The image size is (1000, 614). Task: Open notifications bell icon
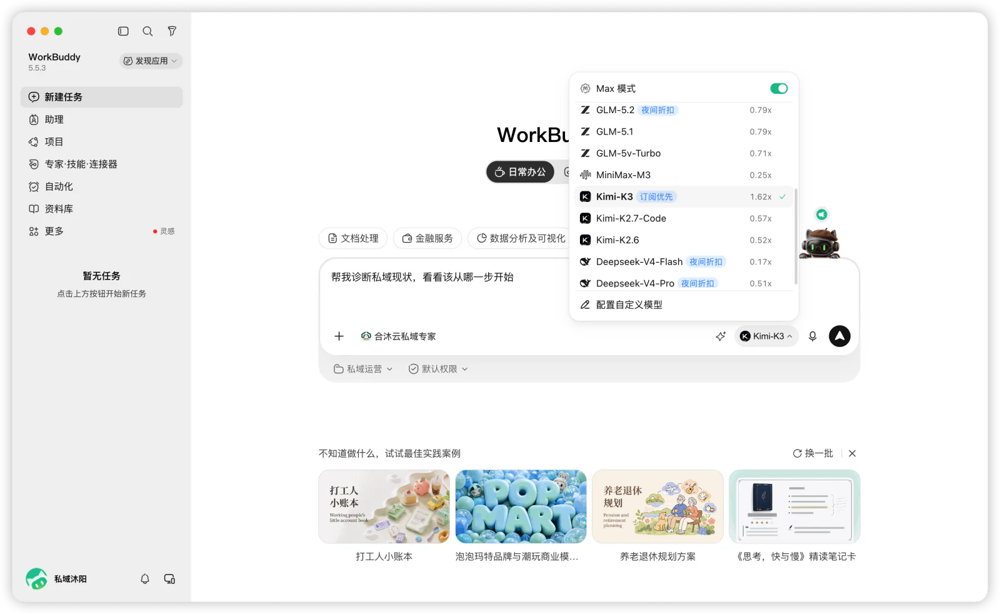145,579
